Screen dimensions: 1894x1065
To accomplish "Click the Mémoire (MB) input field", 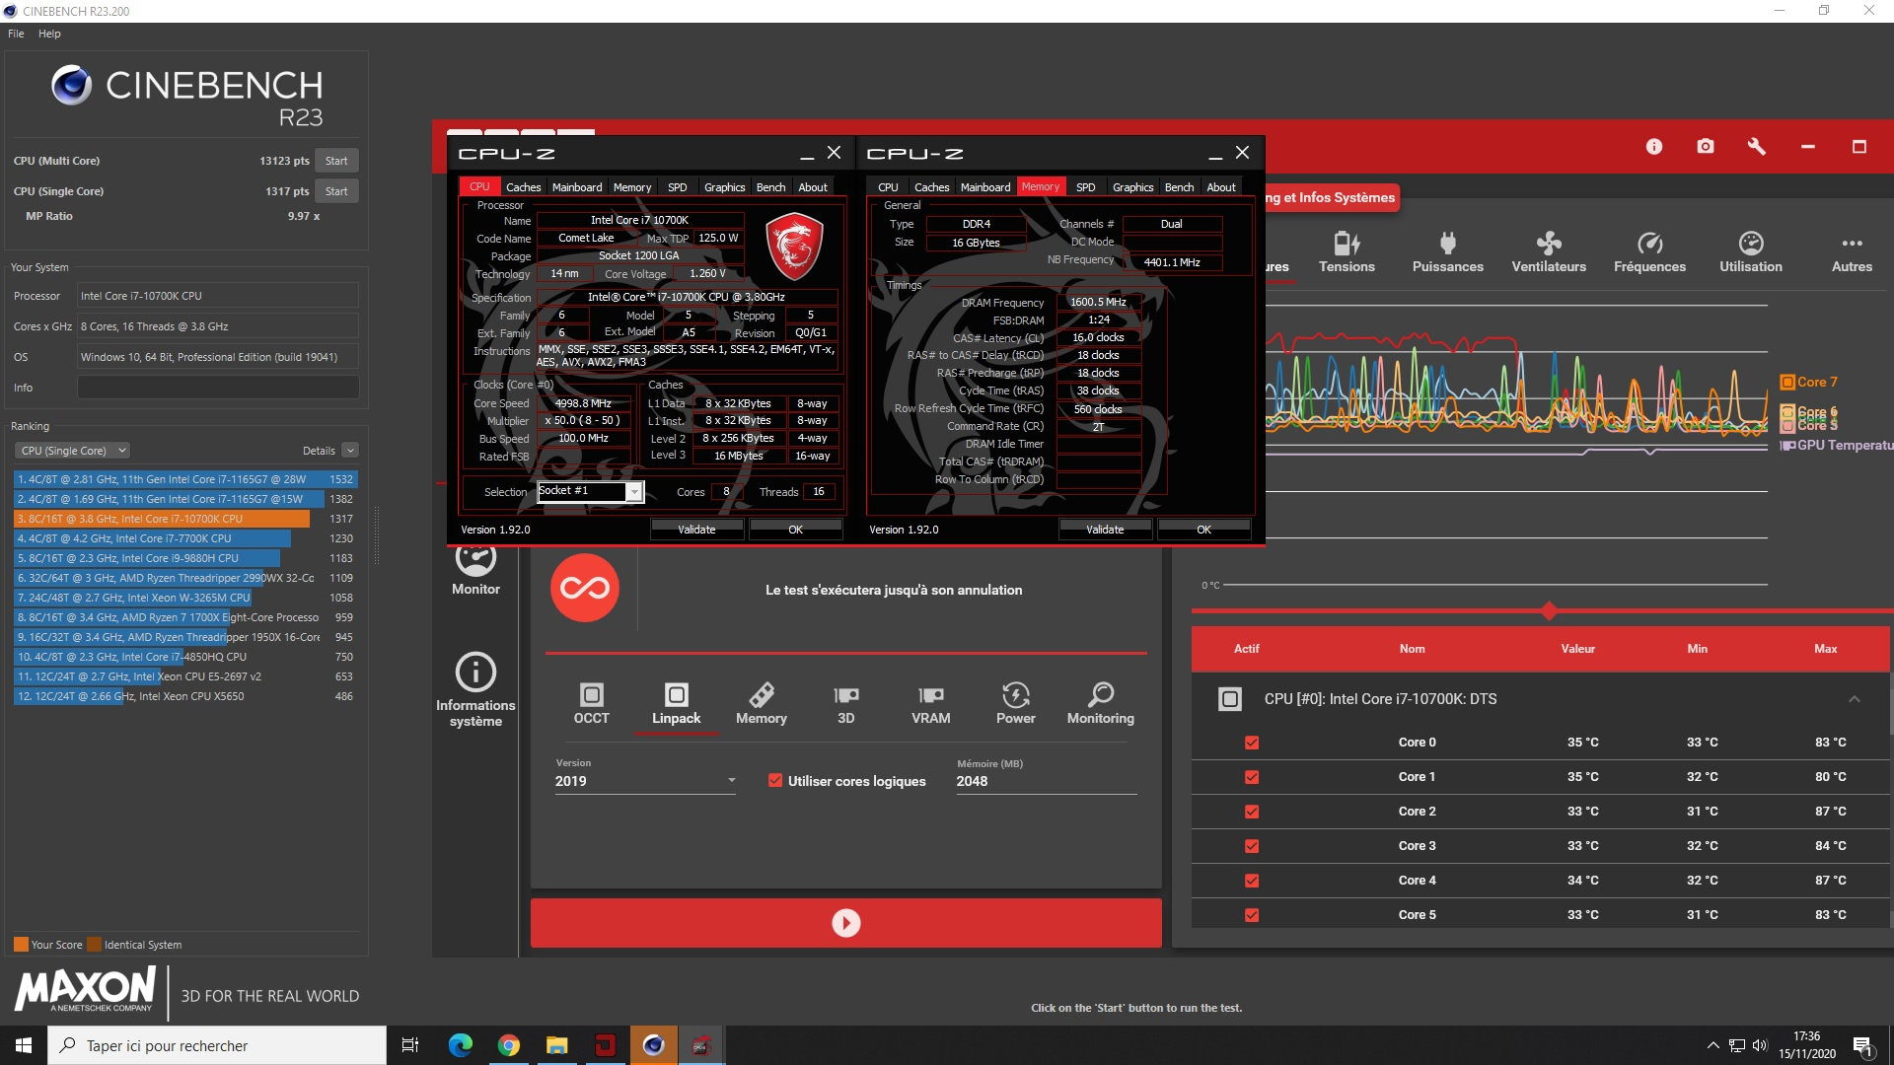I will [1046, 781].
